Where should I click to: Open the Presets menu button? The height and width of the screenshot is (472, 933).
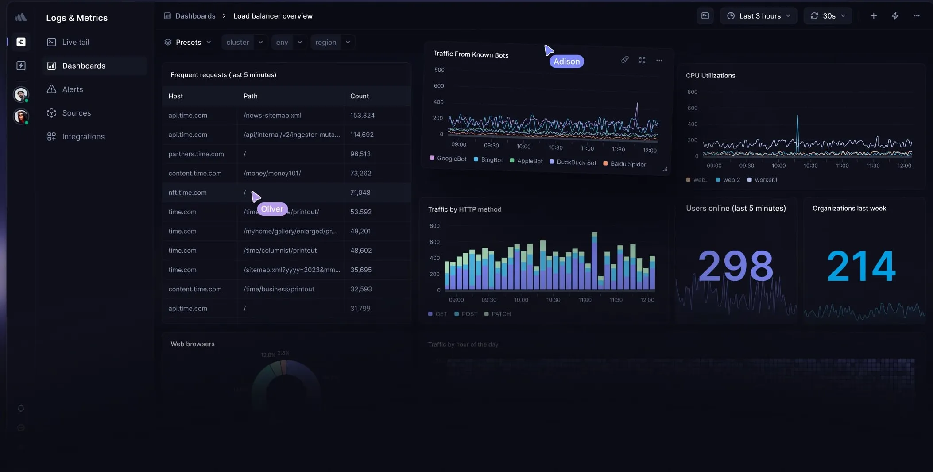point(188,42)
